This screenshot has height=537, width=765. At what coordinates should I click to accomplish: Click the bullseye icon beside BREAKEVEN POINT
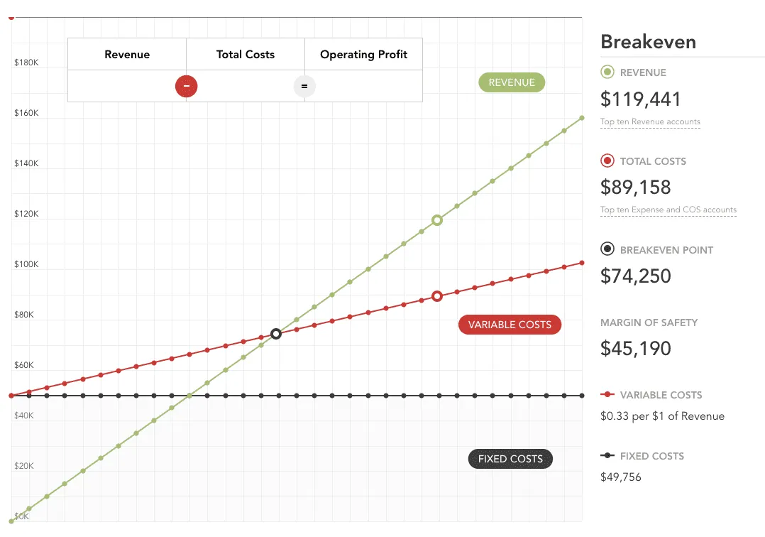(607, 249)
